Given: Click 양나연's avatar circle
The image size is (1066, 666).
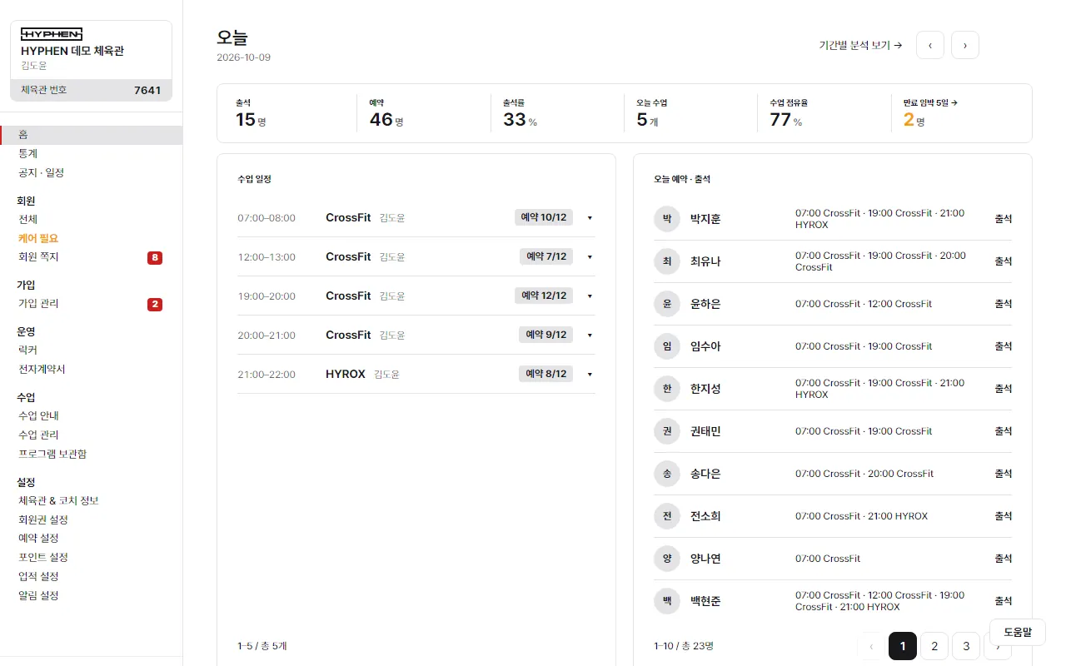Looking at the screenshot, I should (667, 559).
